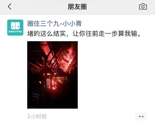Go back using the left arrow
The height and width of the screenshot is (124, 155).
click(x=10, y=6)
